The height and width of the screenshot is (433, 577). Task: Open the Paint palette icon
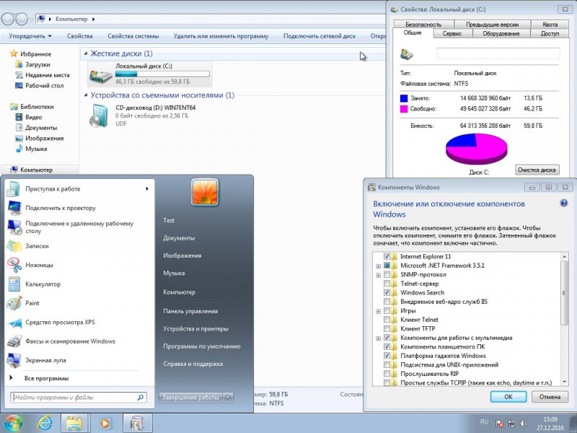click(14, 303)
